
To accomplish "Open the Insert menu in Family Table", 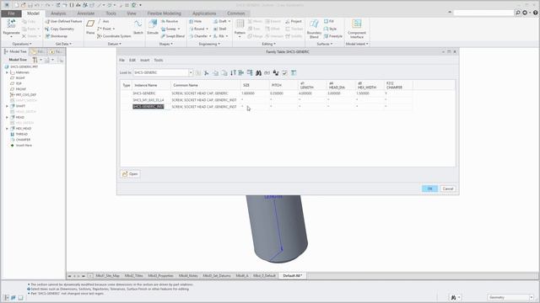I will [x=144, y=60].
